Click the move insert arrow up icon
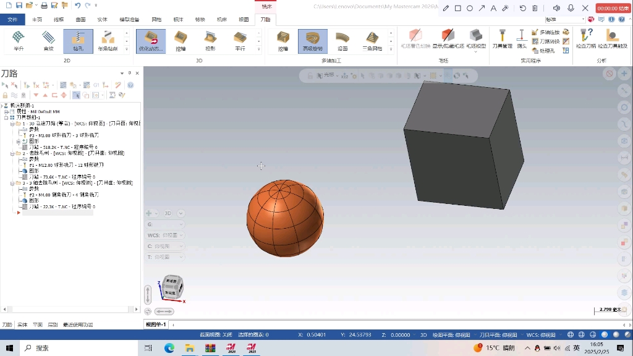 point(45,95)
